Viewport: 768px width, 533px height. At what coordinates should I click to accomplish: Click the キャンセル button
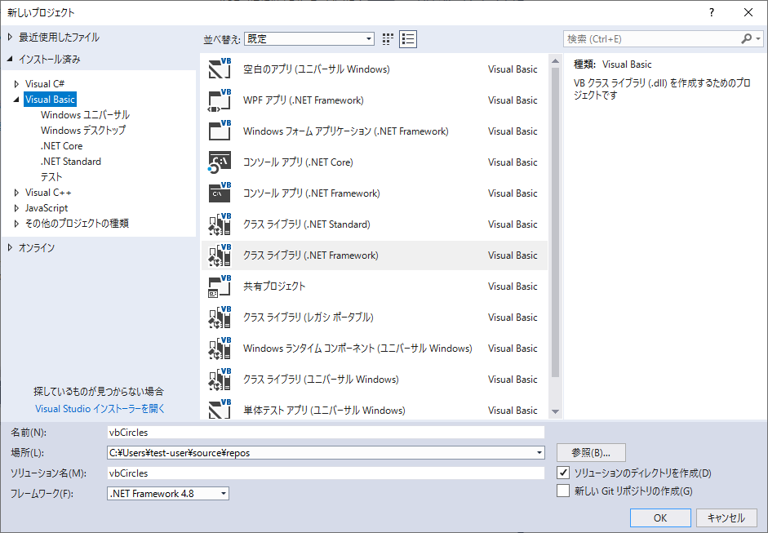pos(726,517)
